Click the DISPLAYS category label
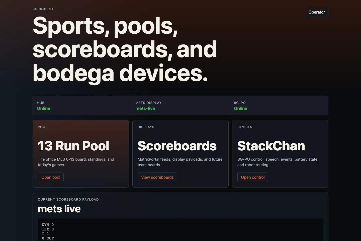The height and width of the screenshot is (241, 361). pos(146,127)
